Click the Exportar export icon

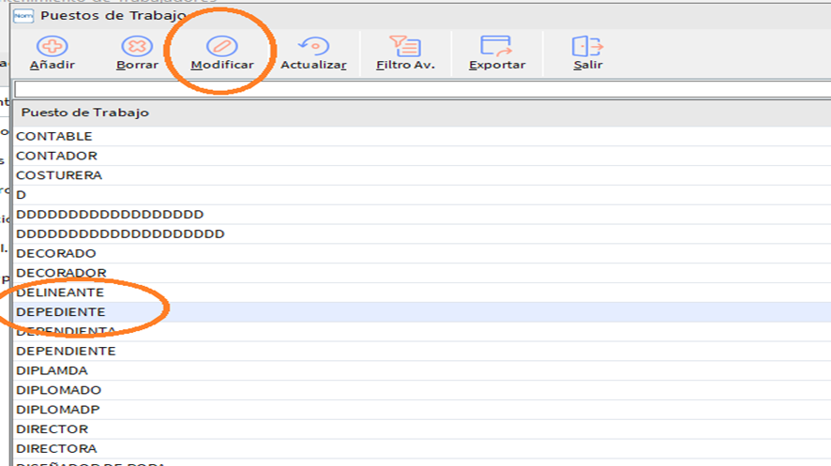click(x=496, y=46)
